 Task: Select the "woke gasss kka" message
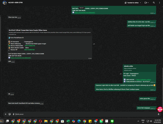(148, 99)
